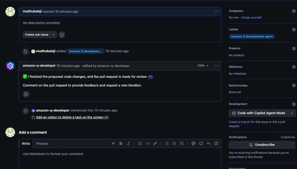
Task: Expand Code with Copilot Agent Mode options arrow
Action: pyautogui.click(x=292, y=113)
